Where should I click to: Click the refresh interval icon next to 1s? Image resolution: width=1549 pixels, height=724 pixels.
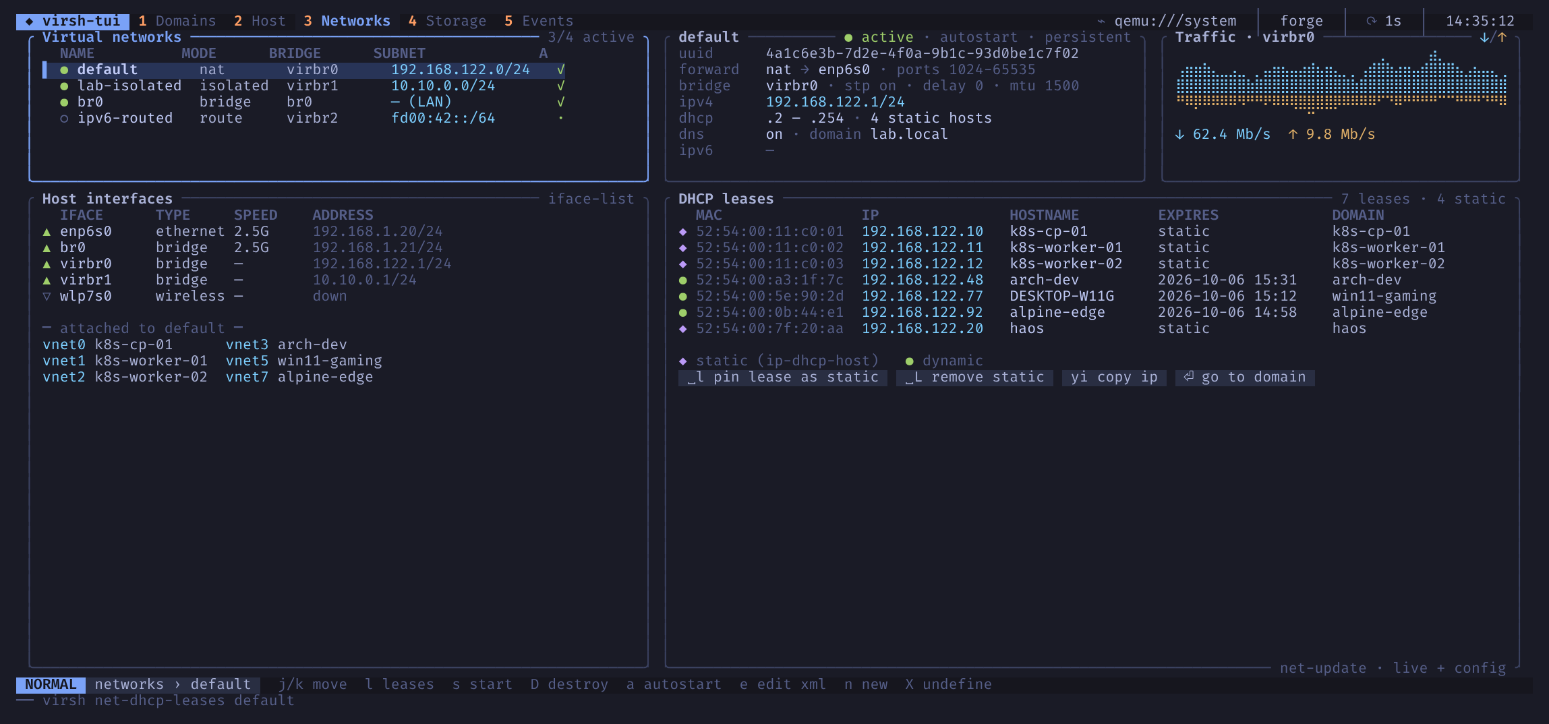1371,21
